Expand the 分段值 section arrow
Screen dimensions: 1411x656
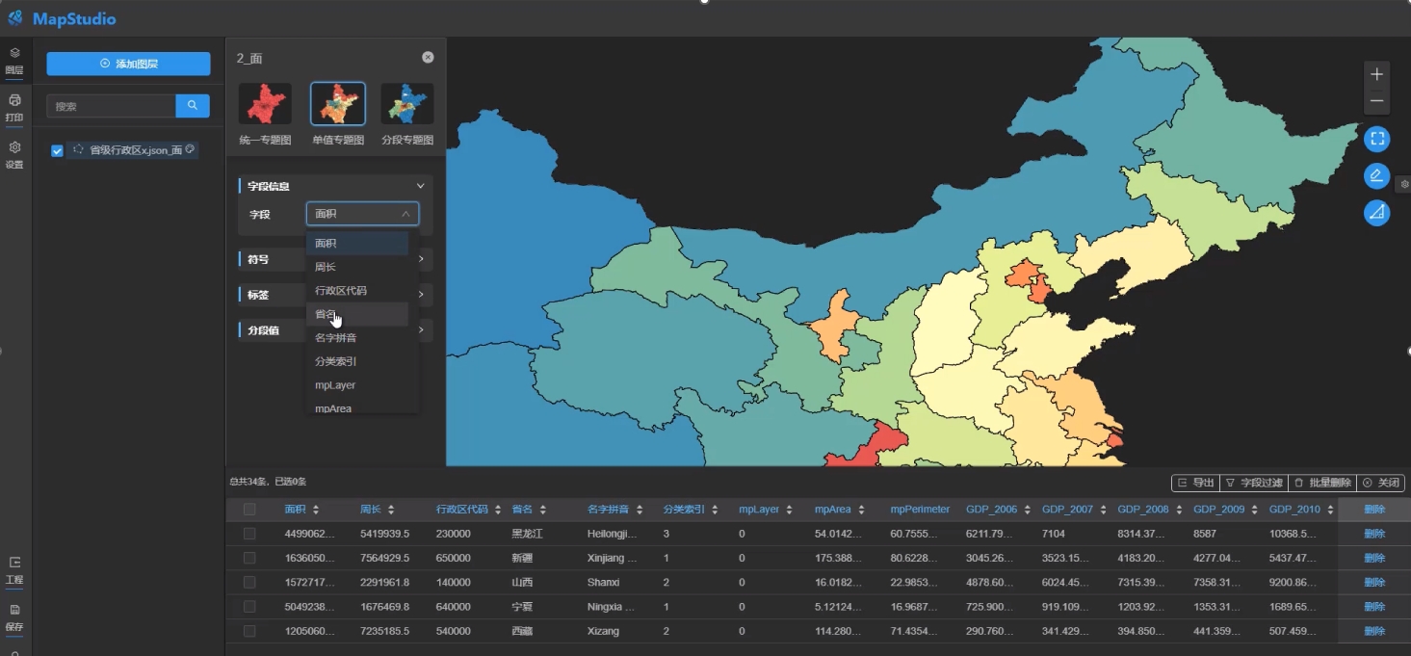click(x=421, y=329)
